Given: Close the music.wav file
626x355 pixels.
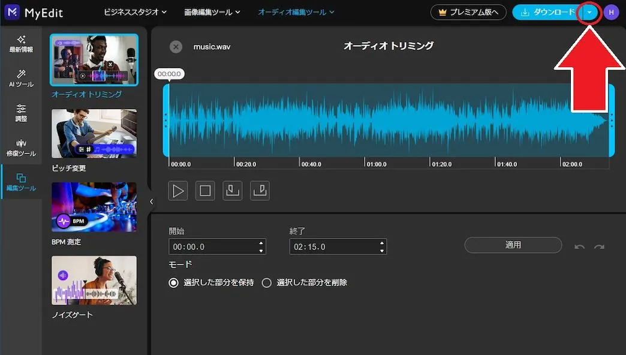Looking at the screenshot, I should pos(176,47).
